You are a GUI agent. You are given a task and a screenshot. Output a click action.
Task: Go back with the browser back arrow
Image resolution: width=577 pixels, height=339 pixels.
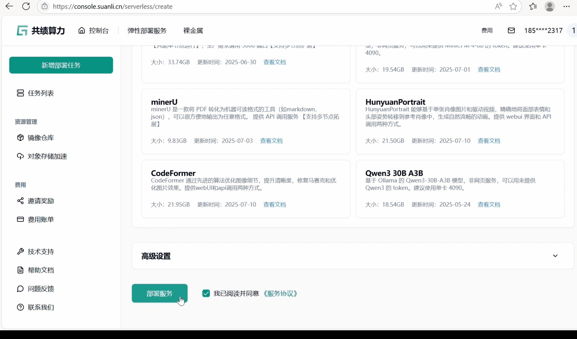click(9, 6)
